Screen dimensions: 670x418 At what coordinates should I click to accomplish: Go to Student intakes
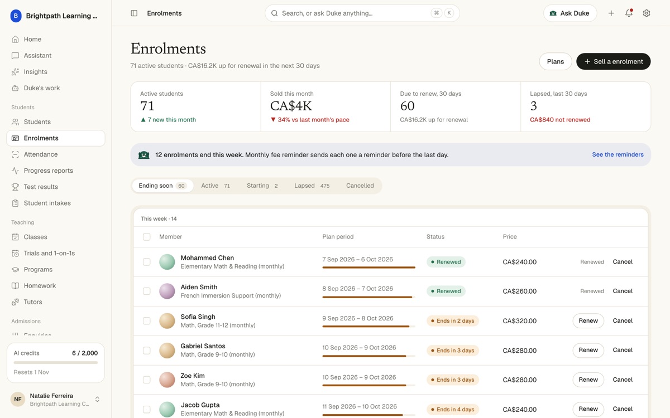point(55,203)
